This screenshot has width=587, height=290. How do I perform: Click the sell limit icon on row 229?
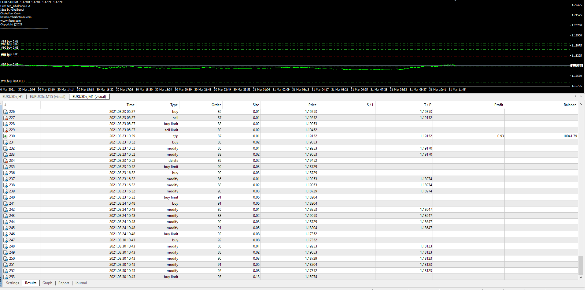[x=5, y=130]
